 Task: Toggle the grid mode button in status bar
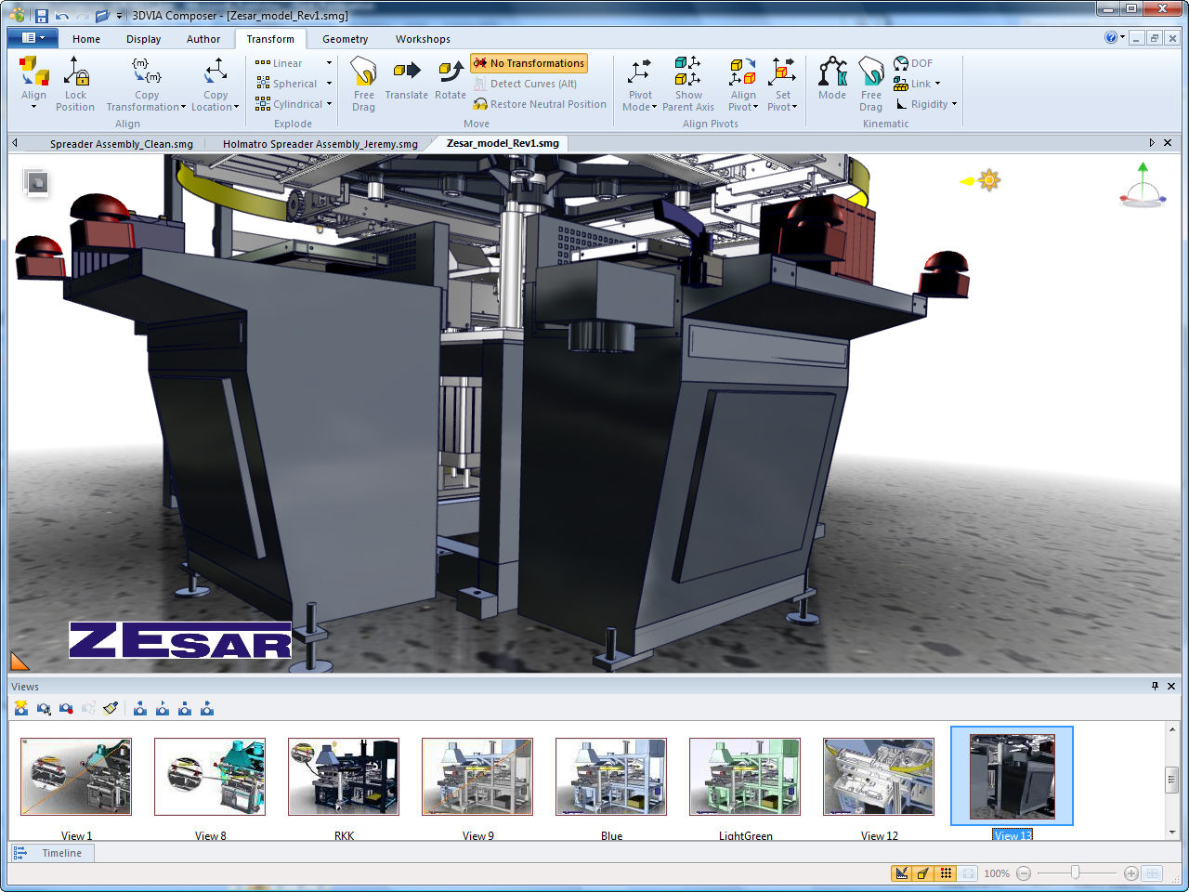(946, 873)
